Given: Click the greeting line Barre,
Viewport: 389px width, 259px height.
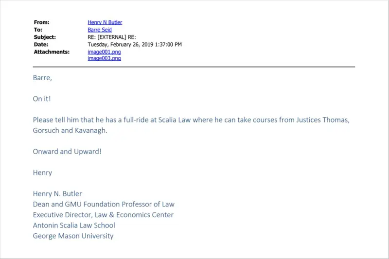Looking at the screenshot, I should tap(42, 78).
